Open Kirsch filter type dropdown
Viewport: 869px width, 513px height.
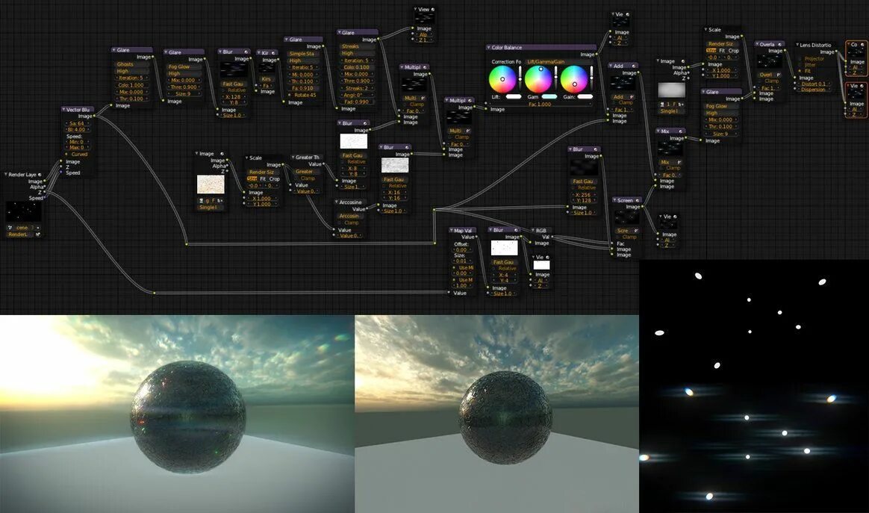pyautogui.click(x=267, y=79)
